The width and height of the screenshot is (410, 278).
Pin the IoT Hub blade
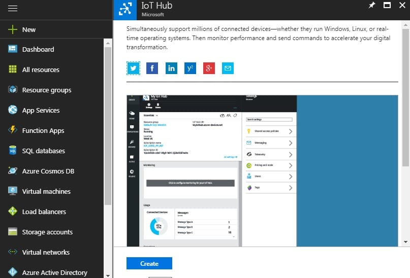371,6
